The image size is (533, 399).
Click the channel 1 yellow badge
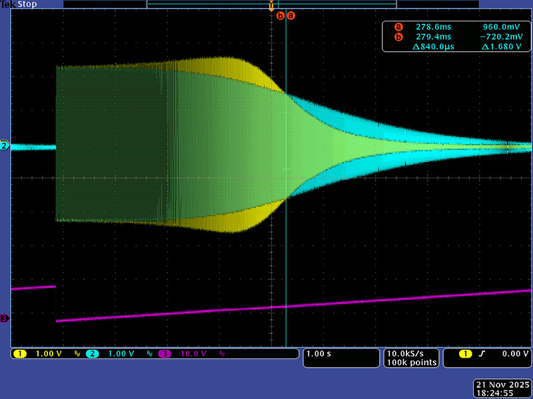tap(19, 354)
